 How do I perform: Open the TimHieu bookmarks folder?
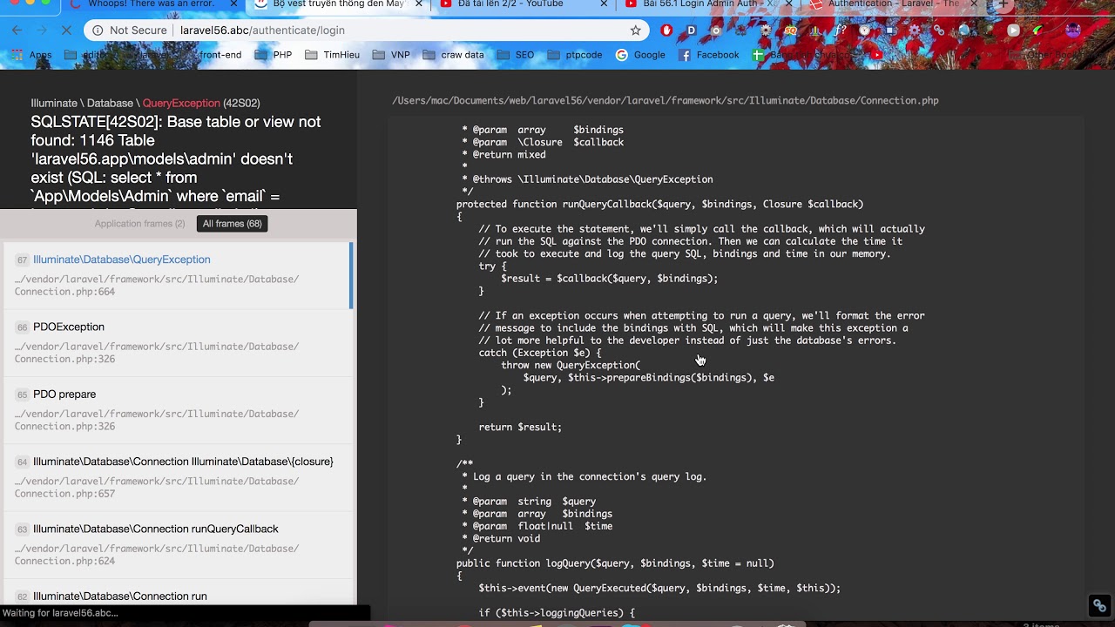pyautogui.click(x=332, y=55)
